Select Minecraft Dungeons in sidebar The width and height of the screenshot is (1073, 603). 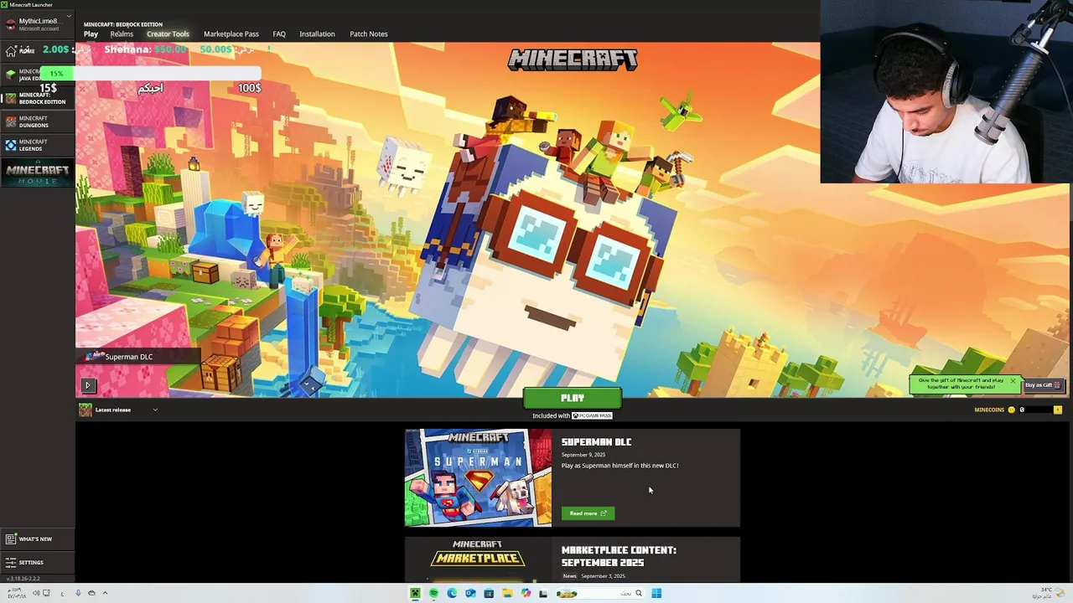[37, 121]
